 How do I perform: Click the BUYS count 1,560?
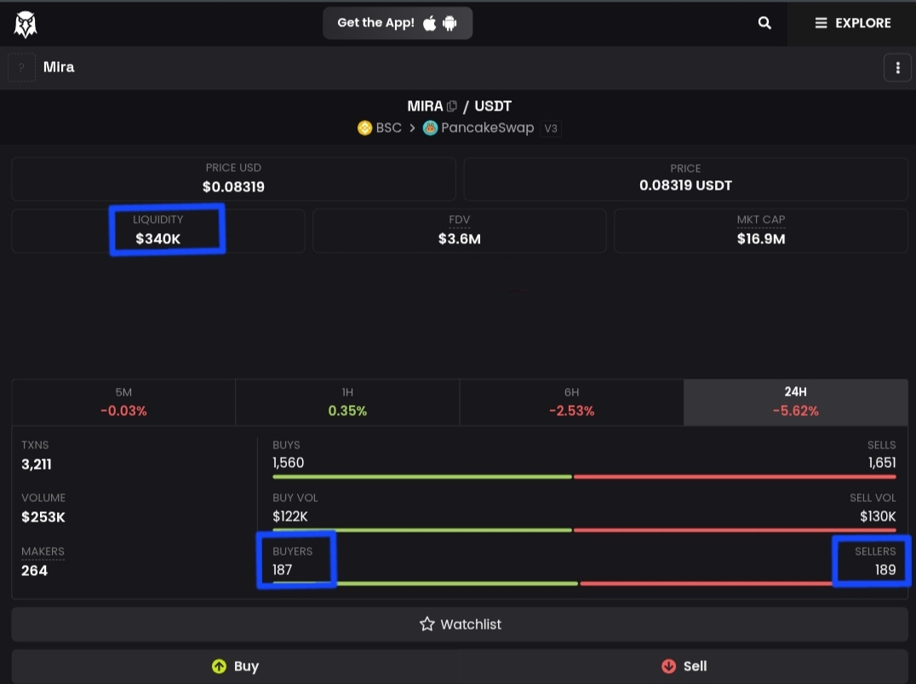tap(288, 463)
